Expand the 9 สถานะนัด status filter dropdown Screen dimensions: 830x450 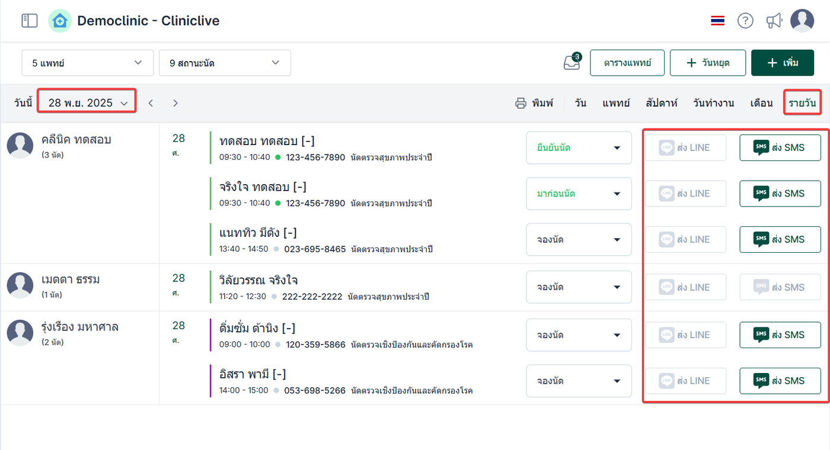[x=225, y=63]
